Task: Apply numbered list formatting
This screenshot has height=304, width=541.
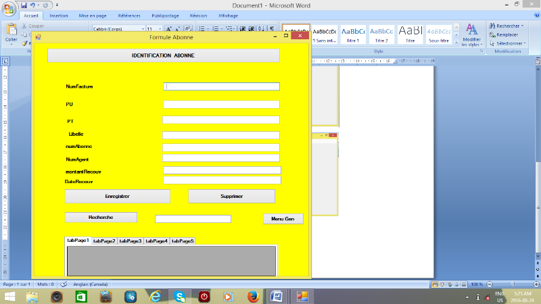Action: coord(215,28)
